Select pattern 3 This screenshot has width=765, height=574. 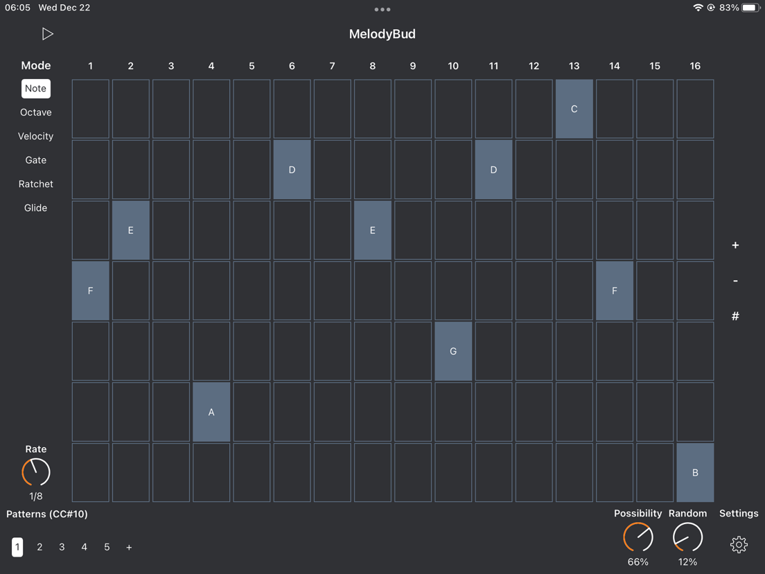[x=62, y=547]
